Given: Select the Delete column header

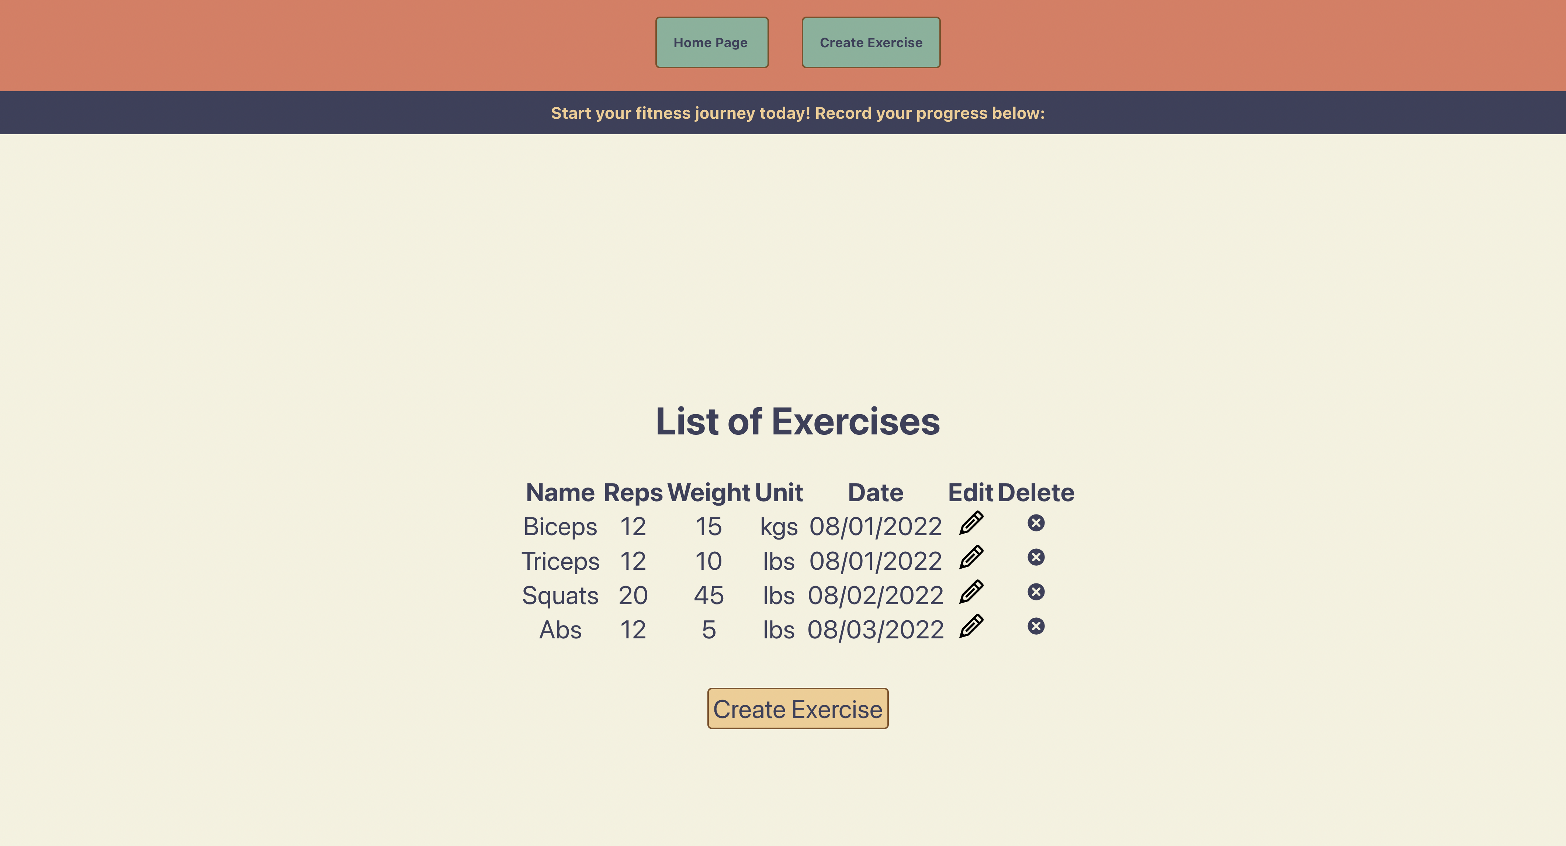Looking at the screenshot, I should tap(1036, 493).
